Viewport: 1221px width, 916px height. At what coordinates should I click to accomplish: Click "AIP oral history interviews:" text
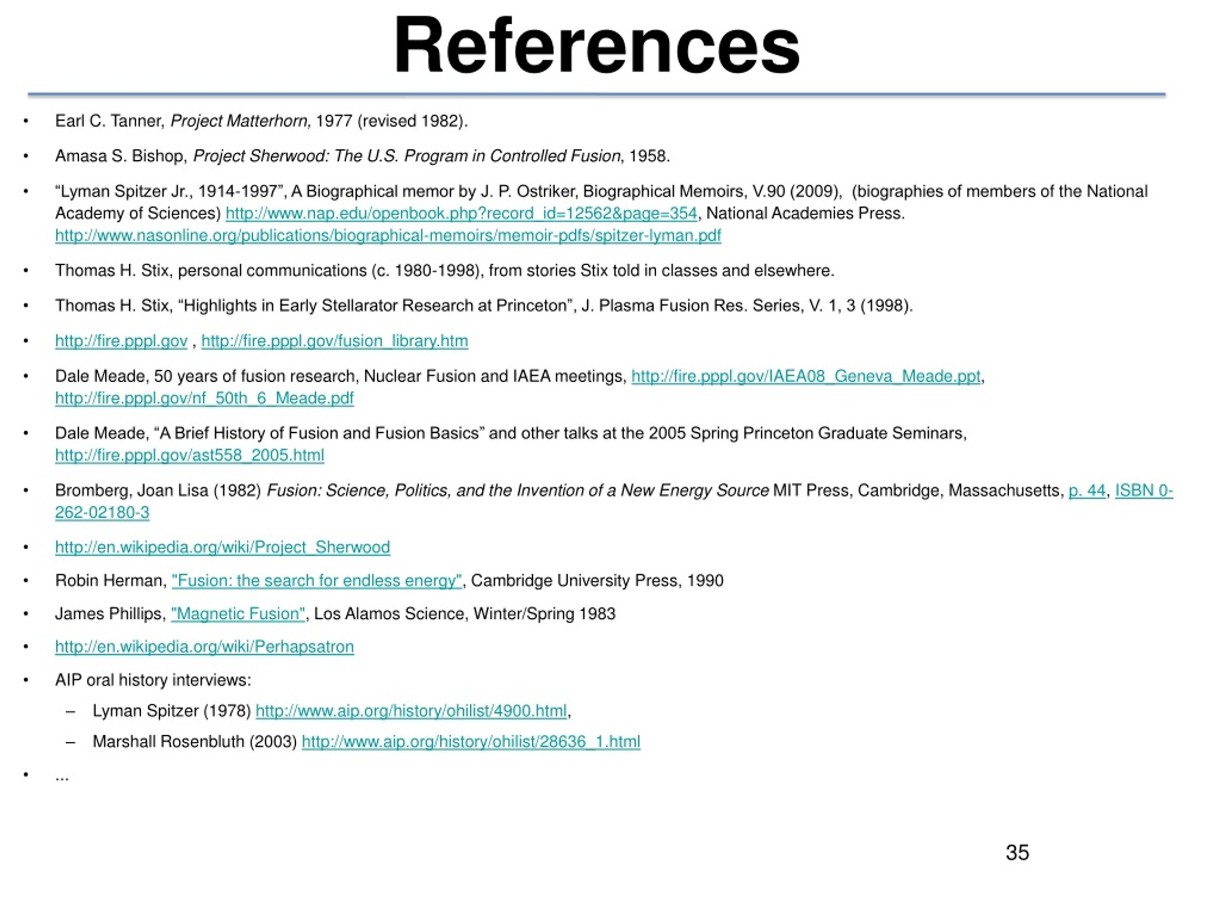point(153,680)
